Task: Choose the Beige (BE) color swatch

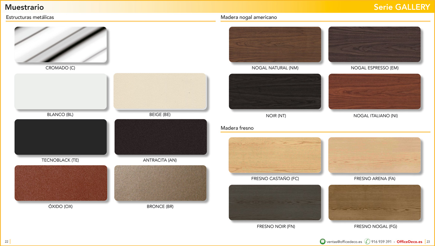Action: click(160, 91)
